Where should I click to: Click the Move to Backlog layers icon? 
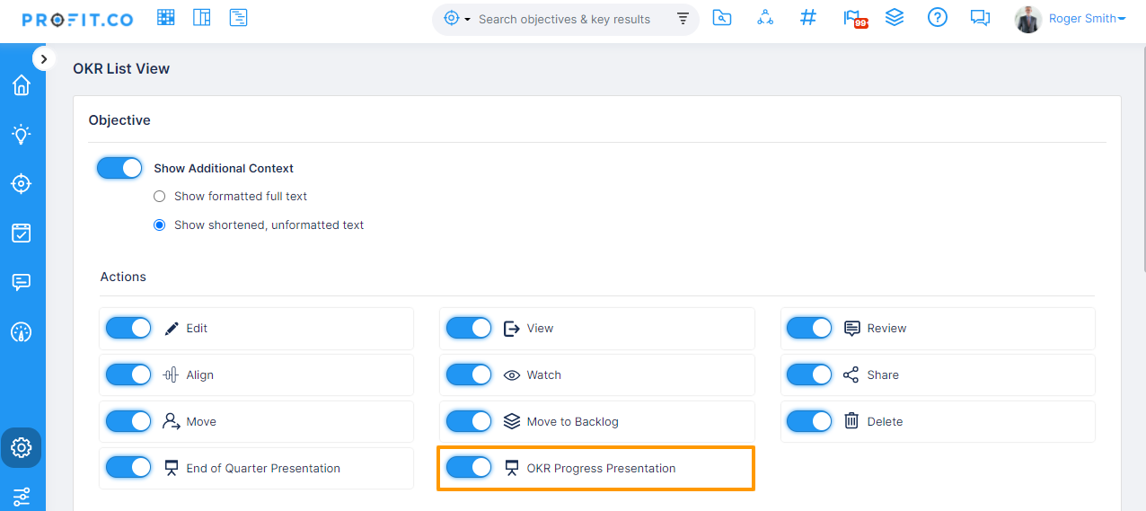pyautogui.click(x=512, y=421)
